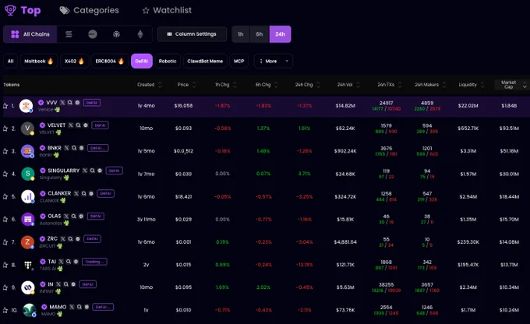Open the Top tab
The image size is (530, 324).
click(23, 10)
